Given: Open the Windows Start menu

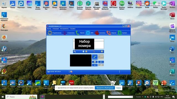Looking at the screenshot, I should click(2, 97).
